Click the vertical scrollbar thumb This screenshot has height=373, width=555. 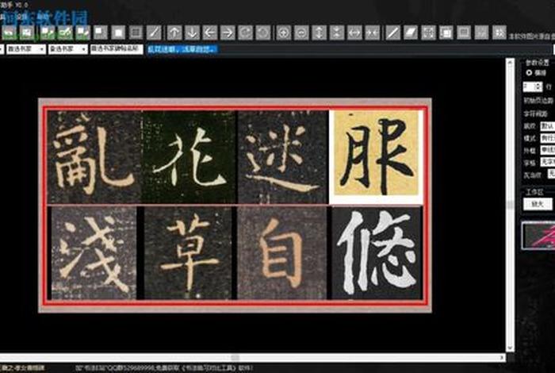point(510,205)
